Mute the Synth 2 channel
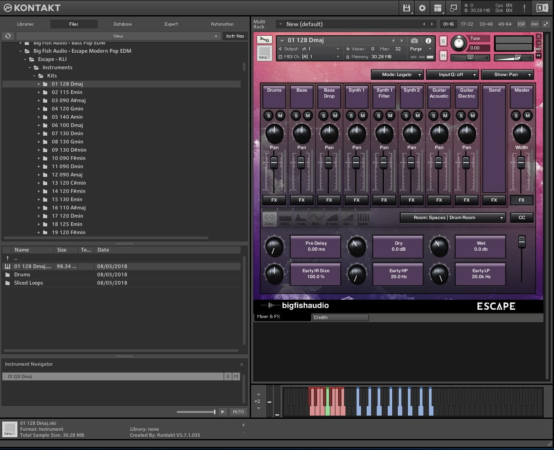Image resolution: width=554 pixels, height=450 pixels. (x=417, y=116)
